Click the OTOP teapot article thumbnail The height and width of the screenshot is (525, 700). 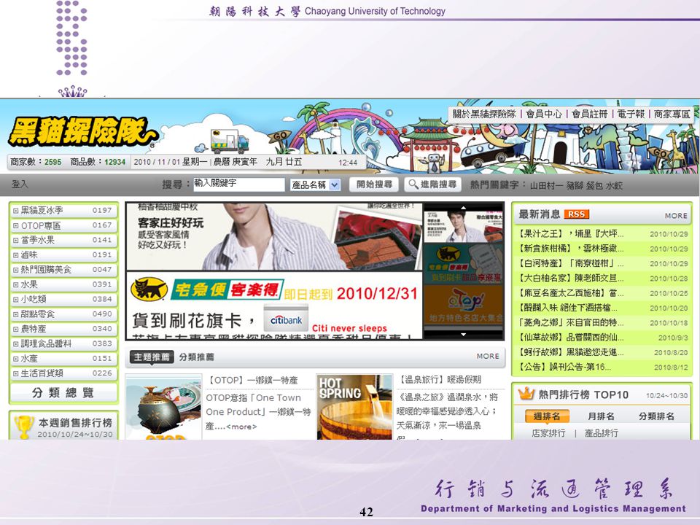click(x=164, y=407)
